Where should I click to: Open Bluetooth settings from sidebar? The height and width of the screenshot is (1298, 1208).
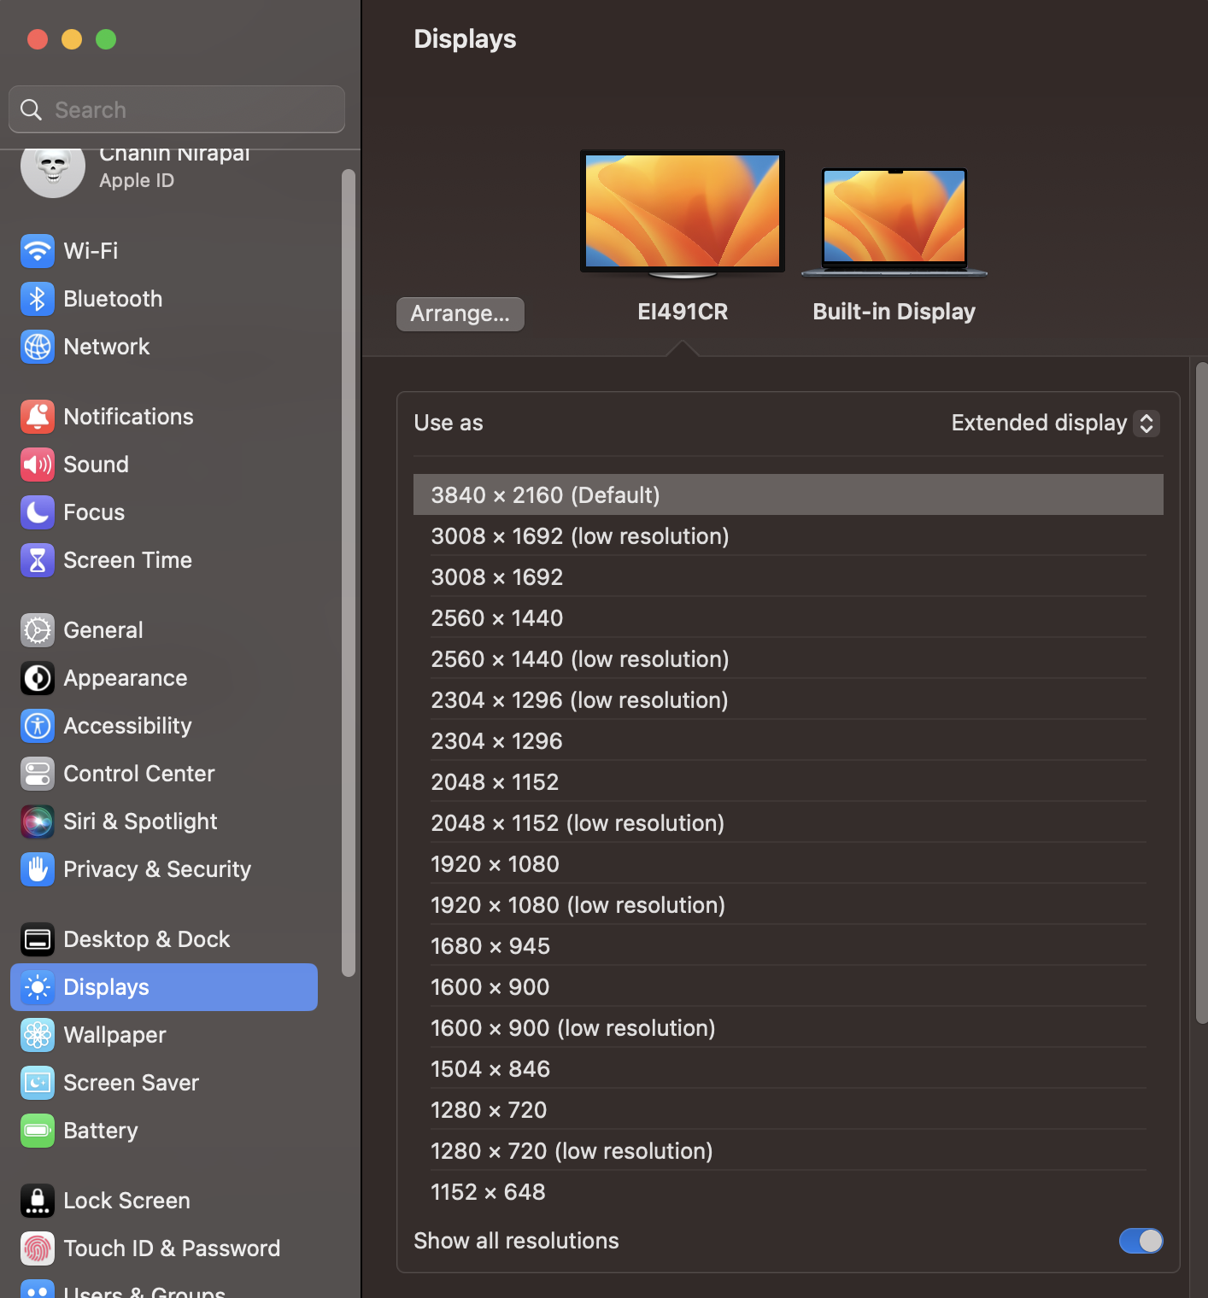[x=38, y=299]
